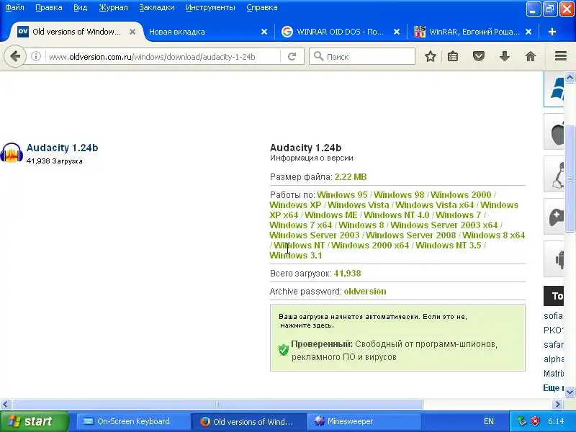Click the tray clock showing 6:14
Screen dimensions: 576x432
(x=556, y=421)
